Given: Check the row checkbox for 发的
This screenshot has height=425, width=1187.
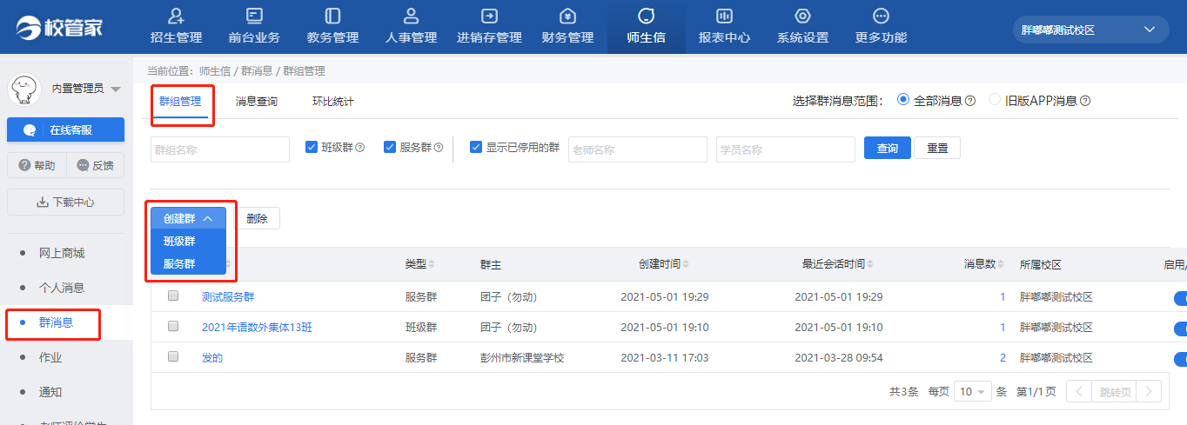Looking at the screenshot, I should pos(173,357).
